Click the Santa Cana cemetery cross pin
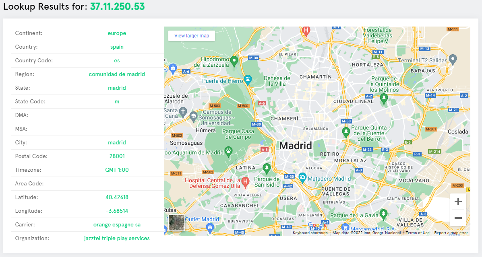Image resolution: width=482 pixels, height=257 pixels. 183,112
